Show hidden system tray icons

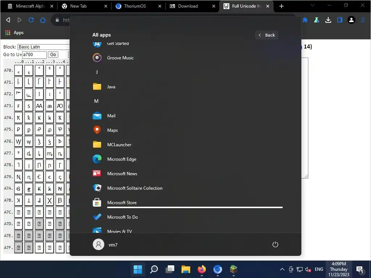[282, 269]
